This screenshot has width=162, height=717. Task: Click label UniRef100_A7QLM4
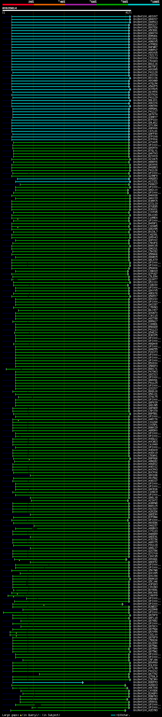point(145,83)
